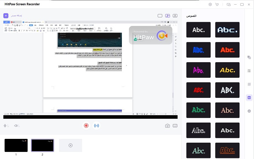Take a screenshot with the camera icon

[167, 126]
